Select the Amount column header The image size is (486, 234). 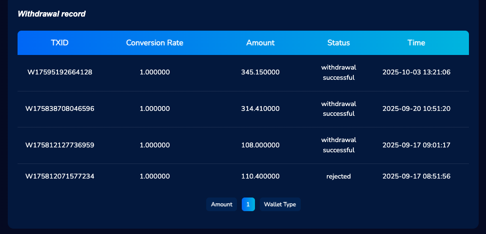pyautogui.click(x=260, y=43)
